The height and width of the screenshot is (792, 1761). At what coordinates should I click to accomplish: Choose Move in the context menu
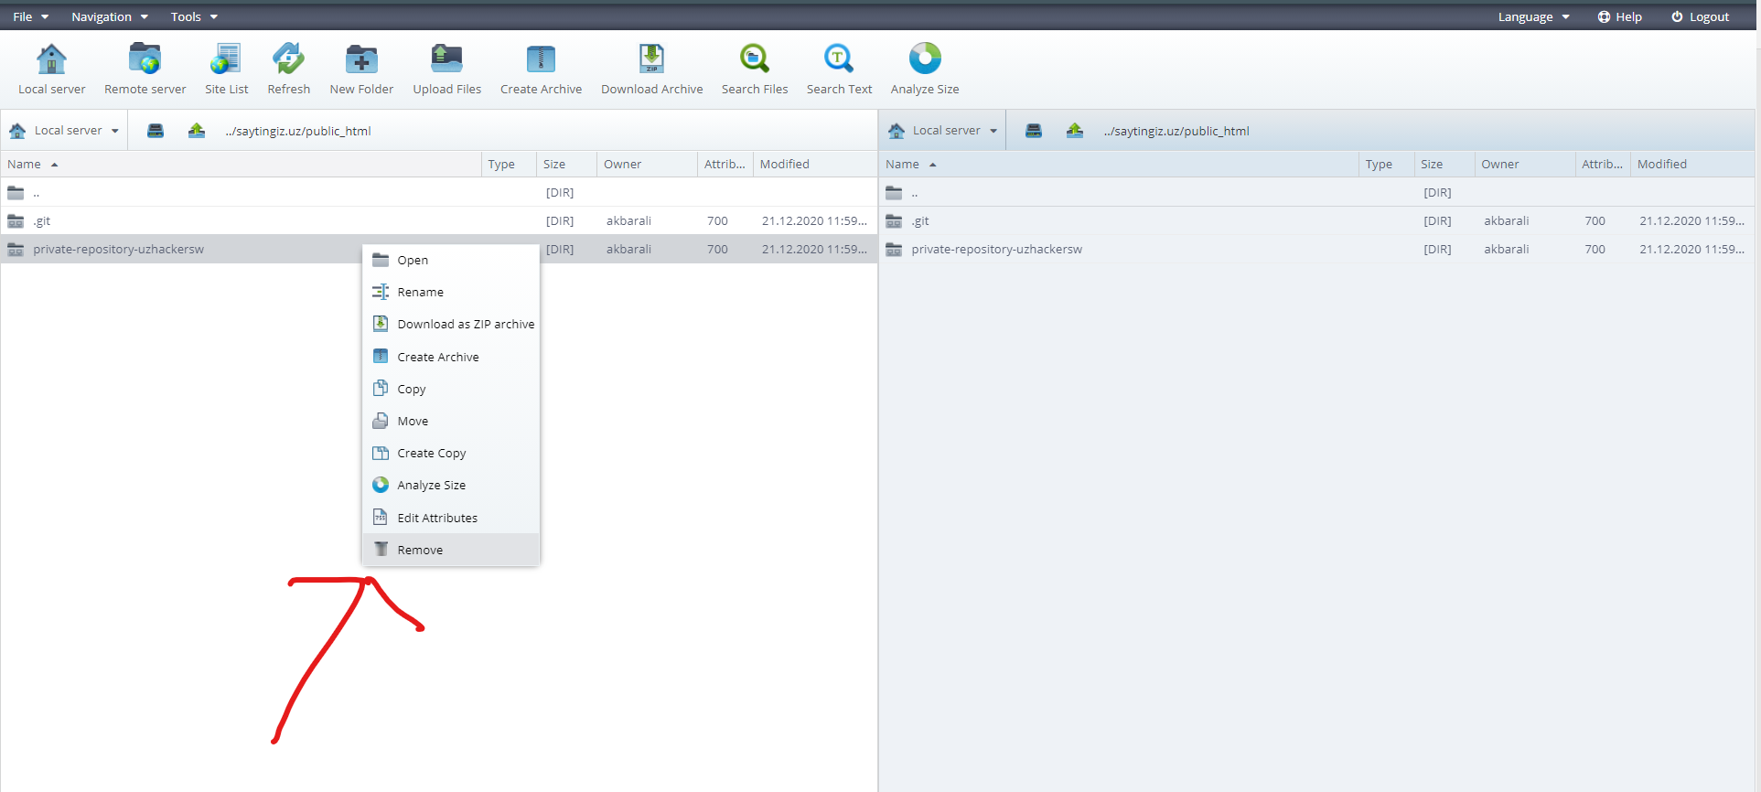click(x=451, y=421)
